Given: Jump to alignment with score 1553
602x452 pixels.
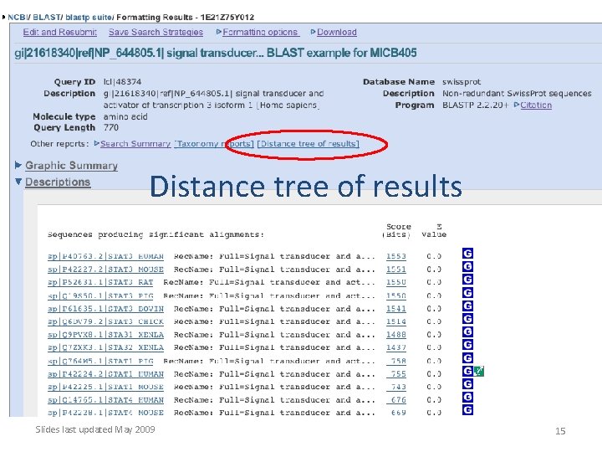Looking at the screenshot, I should pos(396,256).
